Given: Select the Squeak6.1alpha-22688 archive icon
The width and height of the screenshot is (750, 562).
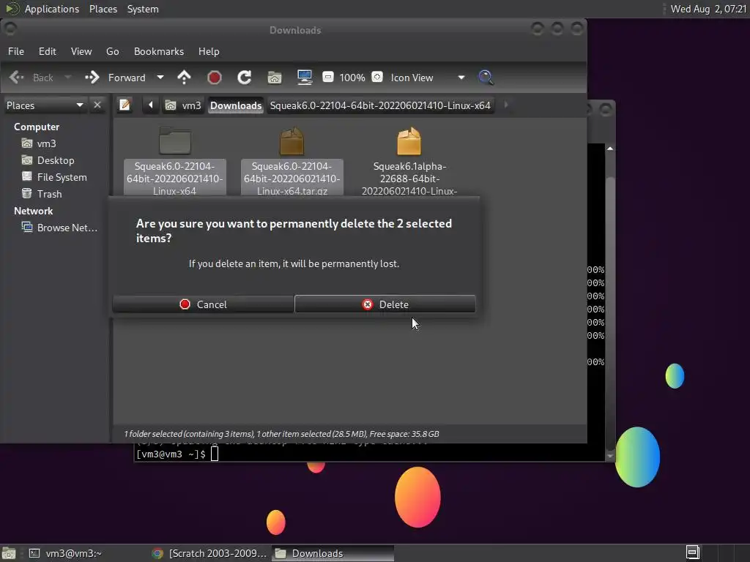Looking at the screenshot, I should coord(409,141).
